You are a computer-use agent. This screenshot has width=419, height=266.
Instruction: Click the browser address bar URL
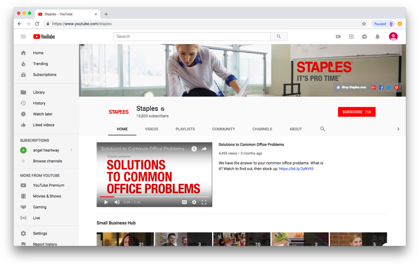point(82,24)
